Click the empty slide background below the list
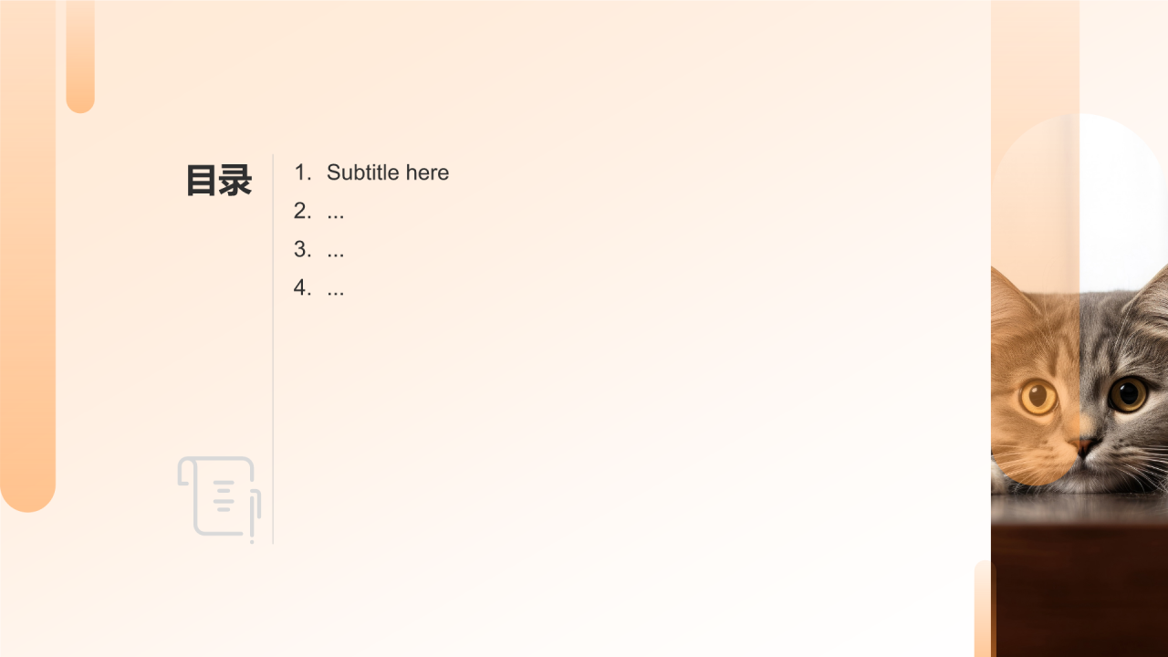This screenshot has height=657, width=1168. (x=593, y=456)
